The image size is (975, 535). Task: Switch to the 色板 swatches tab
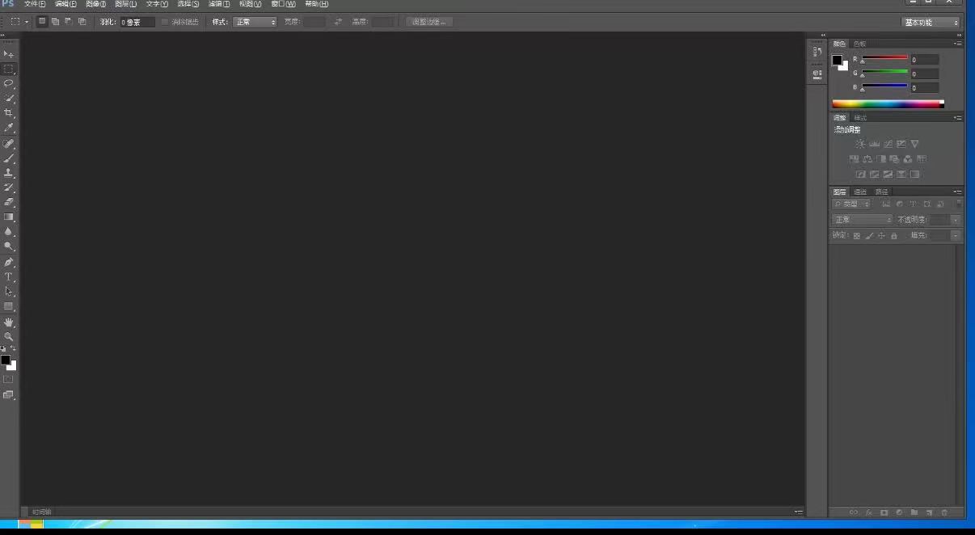point(859,44)
